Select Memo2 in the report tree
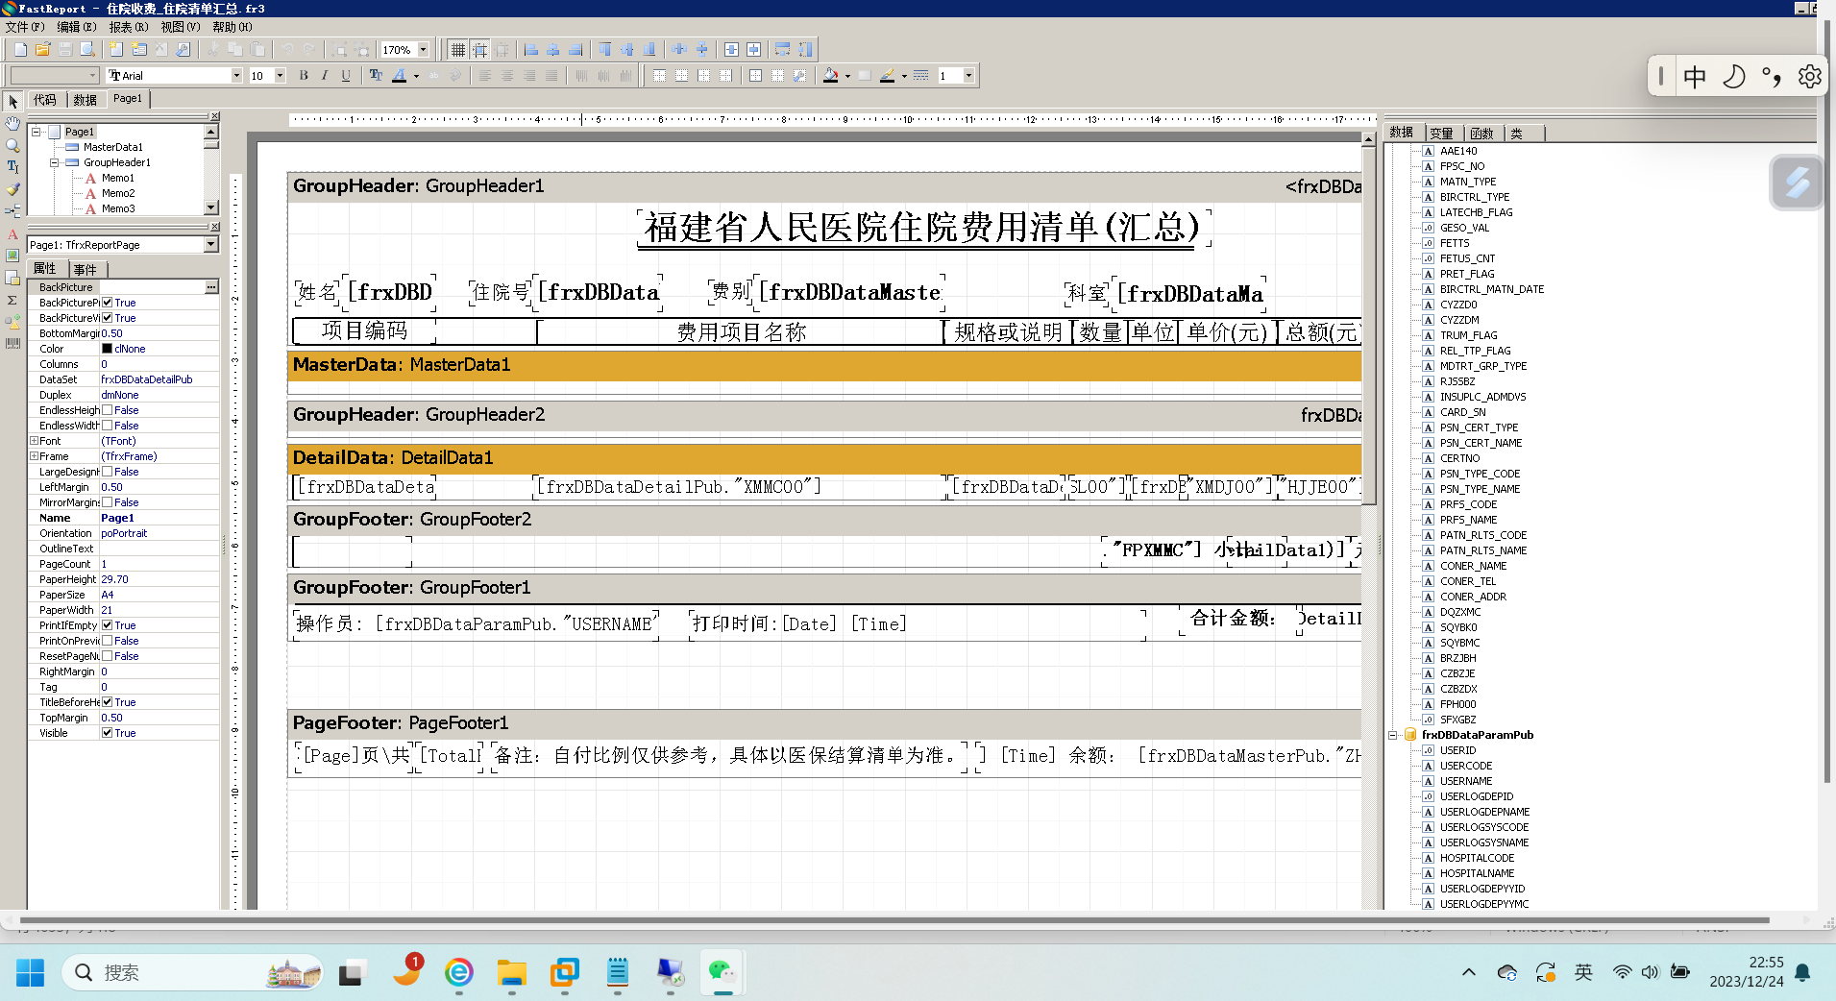Screen dimensions: 1836x1001 (x=118, y=193)
